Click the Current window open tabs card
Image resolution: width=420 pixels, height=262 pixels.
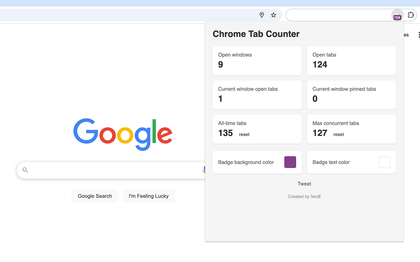[257, 95]
